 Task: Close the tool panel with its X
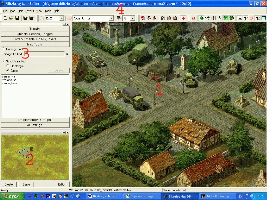(68, 24)
